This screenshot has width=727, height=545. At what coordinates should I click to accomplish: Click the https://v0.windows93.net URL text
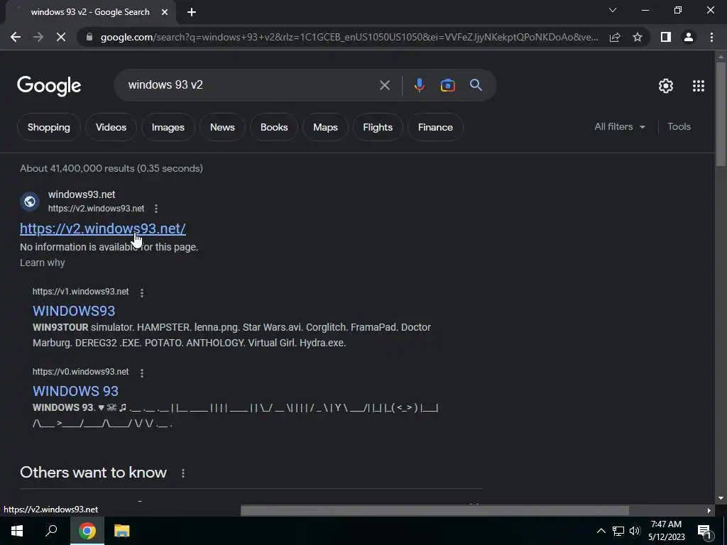(81, 372)
